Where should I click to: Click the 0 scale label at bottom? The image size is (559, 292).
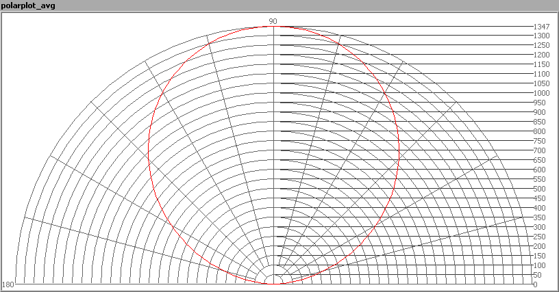(x=535, y=284)
